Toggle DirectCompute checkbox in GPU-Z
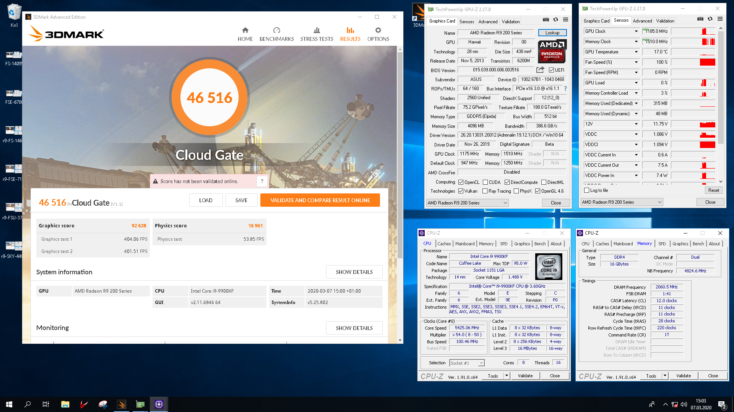The height and width of the screenshot is (412, 734). (x=507, y=182)
